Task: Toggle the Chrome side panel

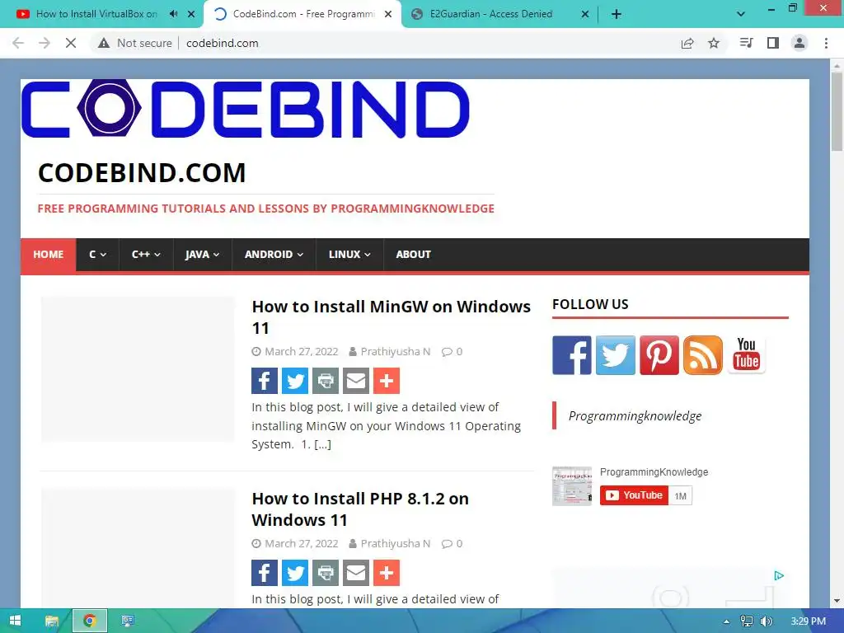Action: click(773, 43)
